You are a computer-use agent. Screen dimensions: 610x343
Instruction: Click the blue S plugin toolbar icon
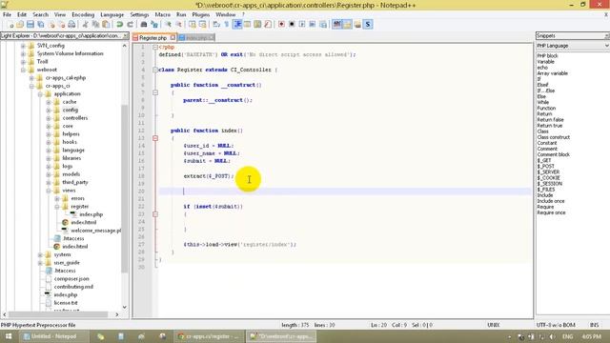pyautogui.click(x=368, y=25)
